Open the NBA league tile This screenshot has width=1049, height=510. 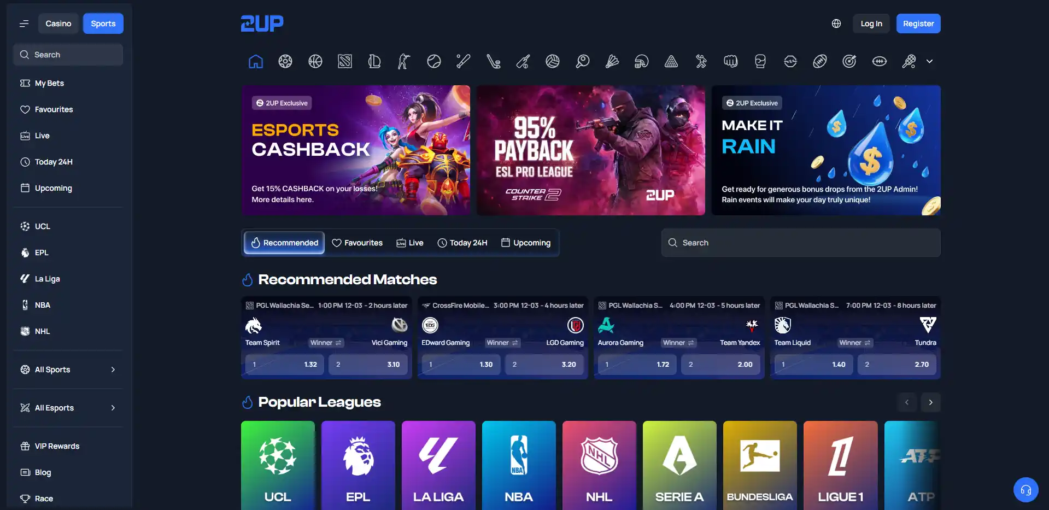tap(519, 465)
